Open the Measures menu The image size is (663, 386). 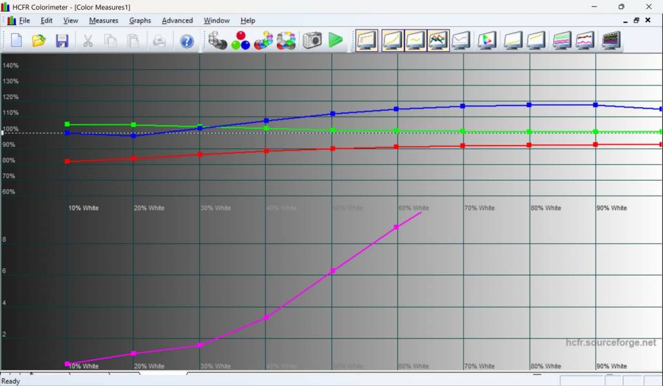(x=103, y=21)
